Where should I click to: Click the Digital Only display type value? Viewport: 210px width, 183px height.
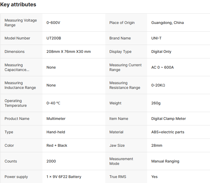click(x=161, y=52)
